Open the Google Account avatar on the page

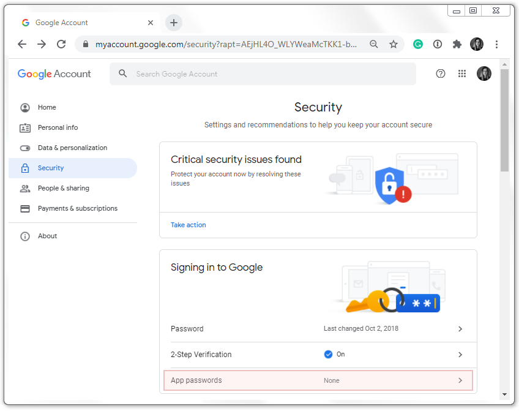click(x=484, y=74)
